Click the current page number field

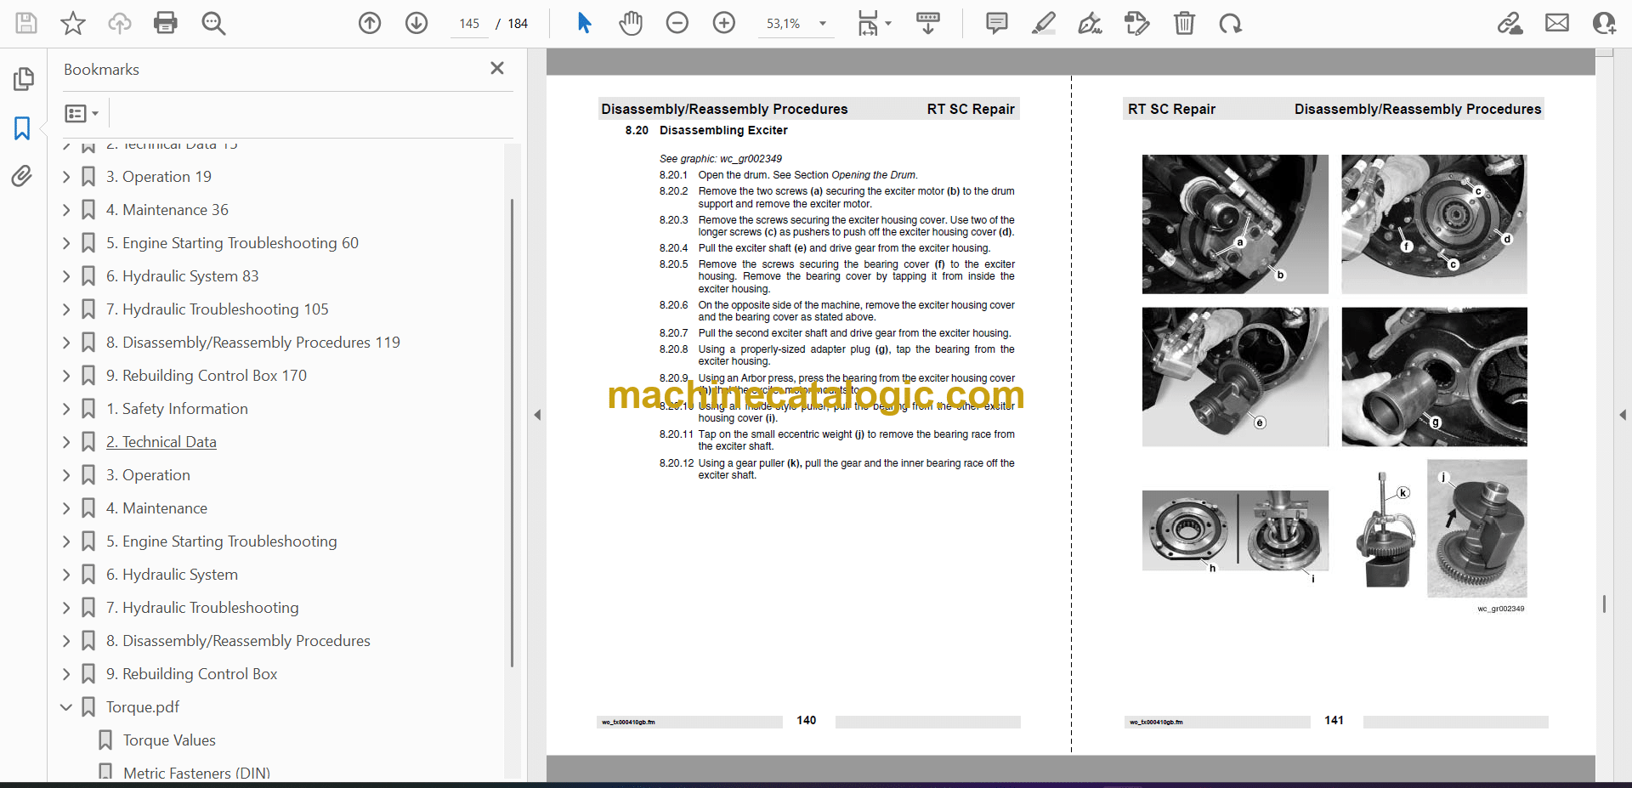coord(470,24)
